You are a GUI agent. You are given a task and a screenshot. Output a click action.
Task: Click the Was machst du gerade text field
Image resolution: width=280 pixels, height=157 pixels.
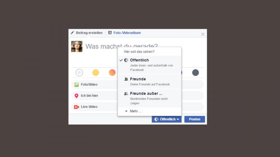(x=121, y=47)
